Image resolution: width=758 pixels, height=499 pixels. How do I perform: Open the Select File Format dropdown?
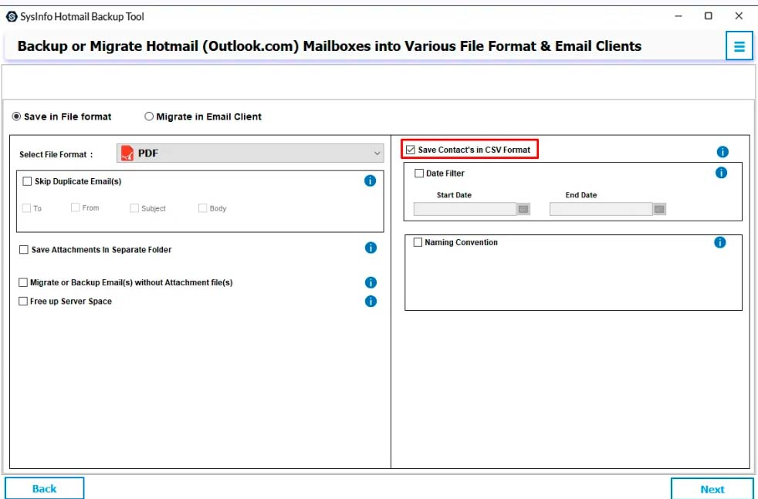(250, 153)
